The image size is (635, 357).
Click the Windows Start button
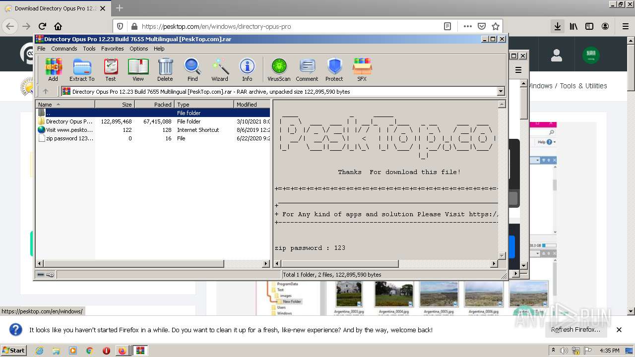[13, 350]
